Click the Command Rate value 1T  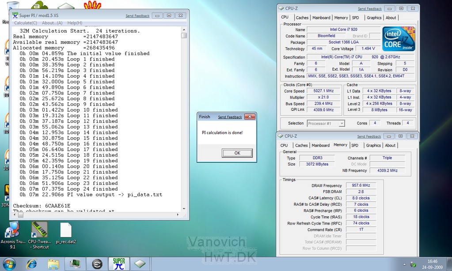click(361, 230)
